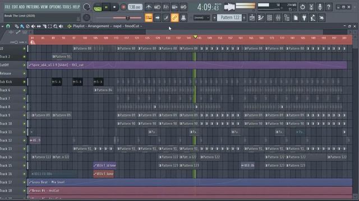Open Playlist options menu arrow
Screen dimensions: 359x201
click(2, 26)
